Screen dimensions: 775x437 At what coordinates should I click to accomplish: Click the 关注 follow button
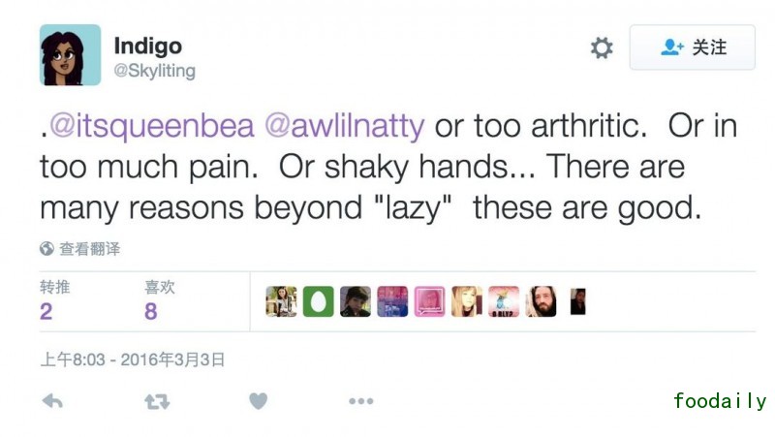coord(693,47)
